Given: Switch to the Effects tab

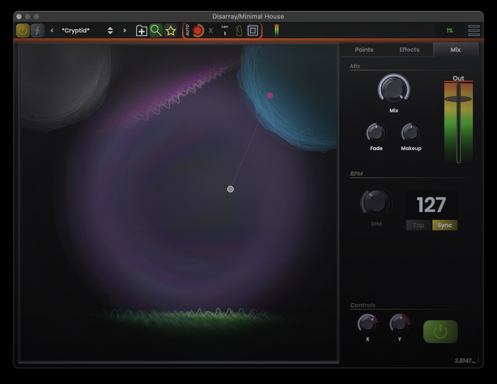Looking at the screenshot, I should pyautogui.click(x=409, y=50).
